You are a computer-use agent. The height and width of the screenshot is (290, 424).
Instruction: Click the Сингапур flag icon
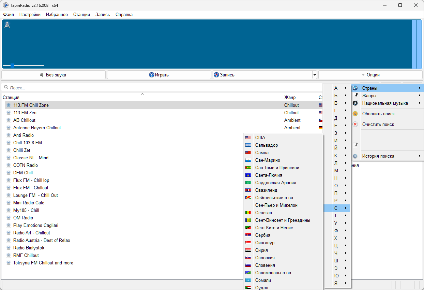[248, 243]
